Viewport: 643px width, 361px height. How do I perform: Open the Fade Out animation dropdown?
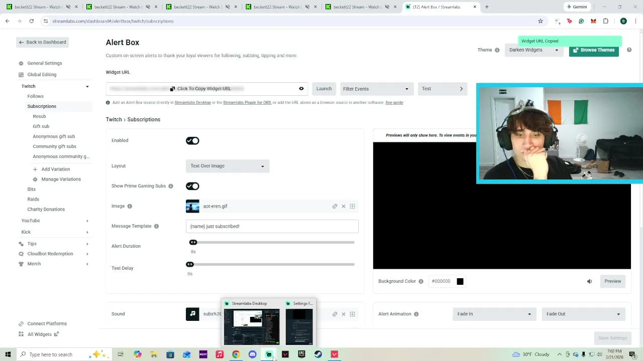click(x=583, y=314)
